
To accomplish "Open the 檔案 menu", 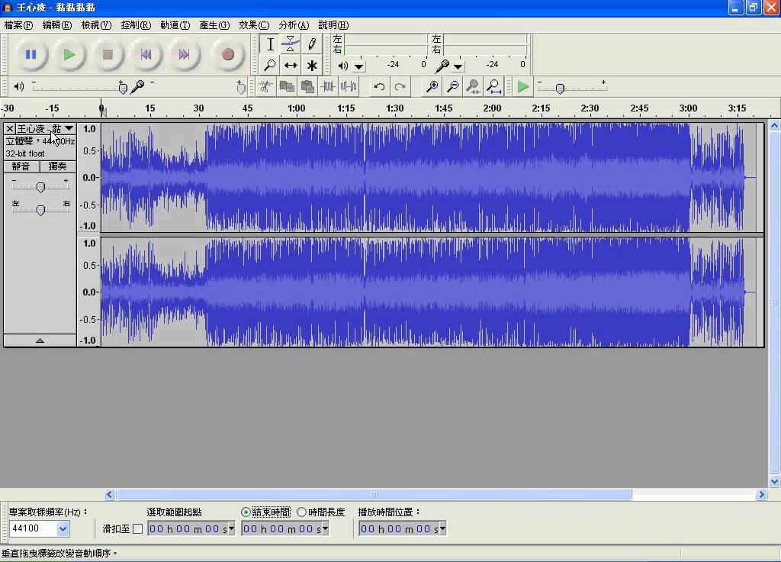I will (18, 24).
